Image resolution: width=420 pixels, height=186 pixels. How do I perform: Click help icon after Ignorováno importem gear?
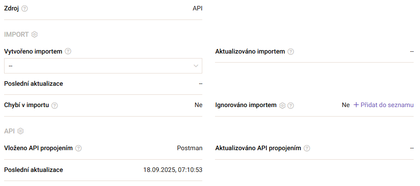click(x=291, y=105)
